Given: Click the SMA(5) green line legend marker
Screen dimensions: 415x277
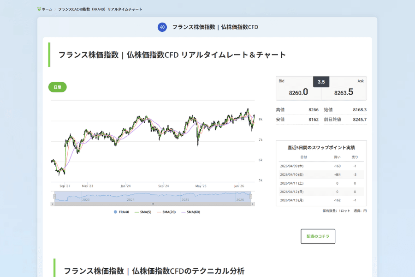Looking at the screenshot, I should [x=136, y=211].
